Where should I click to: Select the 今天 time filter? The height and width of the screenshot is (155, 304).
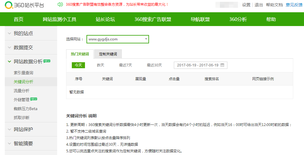(x=78, y=65)
